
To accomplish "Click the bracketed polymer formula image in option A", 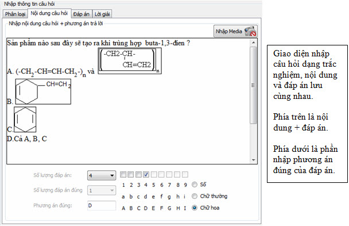I will [130, 60].
